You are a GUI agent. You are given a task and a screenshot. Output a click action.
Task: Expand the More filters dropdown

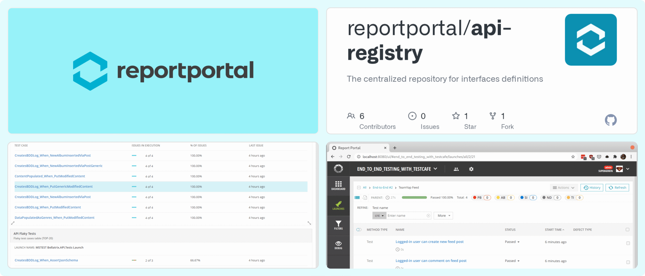[443, 215]
